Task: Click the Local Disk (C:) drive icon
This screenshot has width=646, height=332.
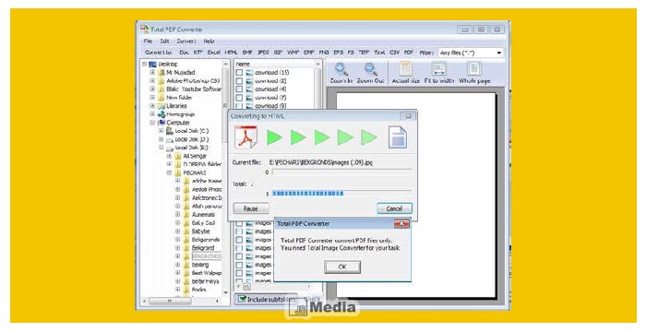Action: [x=170, y=131]
